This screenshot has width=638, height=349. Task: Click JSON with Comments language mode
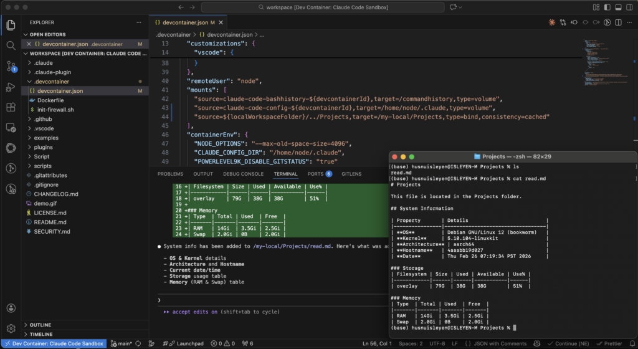[498, 343]
